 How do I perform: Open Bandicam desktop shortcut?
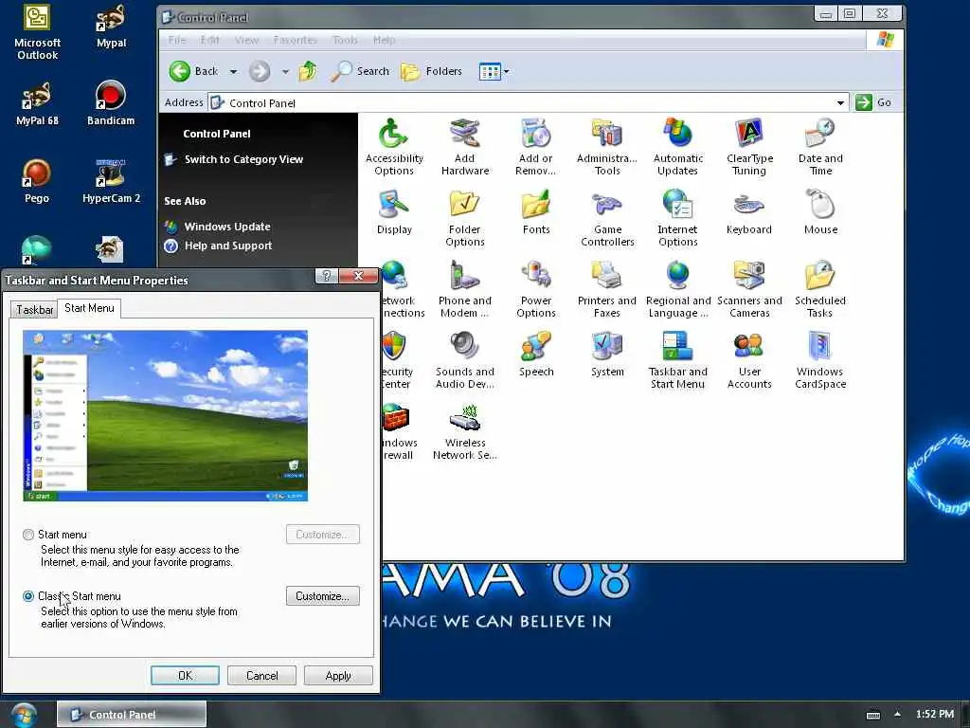coord(111,103)
